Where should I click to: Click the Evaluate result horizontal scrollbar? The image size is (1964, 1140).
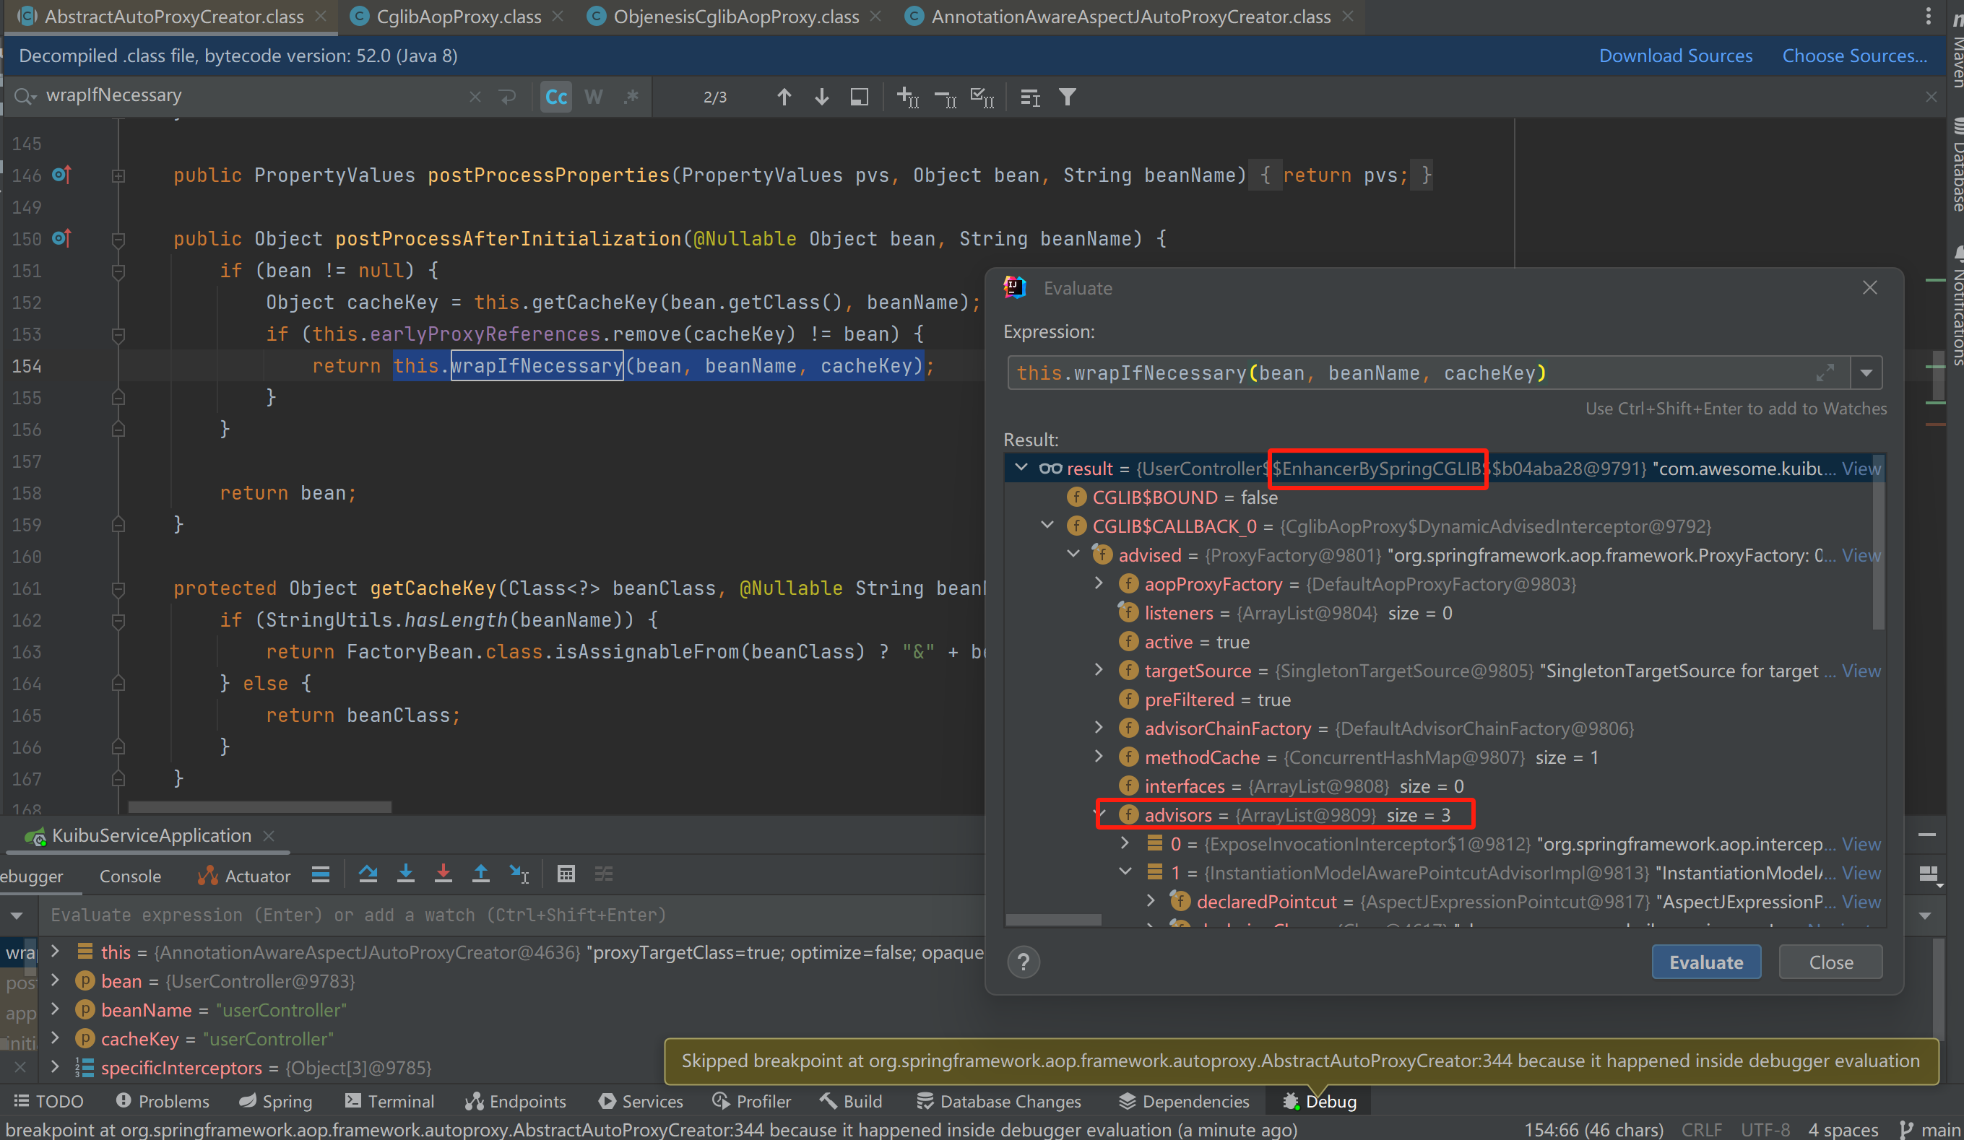tap(1053, 921)
